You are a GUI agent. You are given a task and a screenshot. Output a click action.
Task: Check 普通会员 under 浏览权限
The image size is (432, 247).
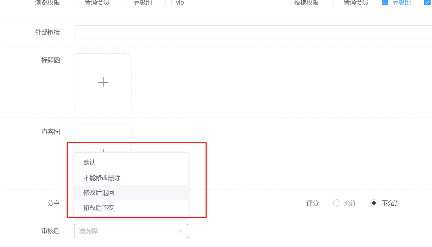77,3
